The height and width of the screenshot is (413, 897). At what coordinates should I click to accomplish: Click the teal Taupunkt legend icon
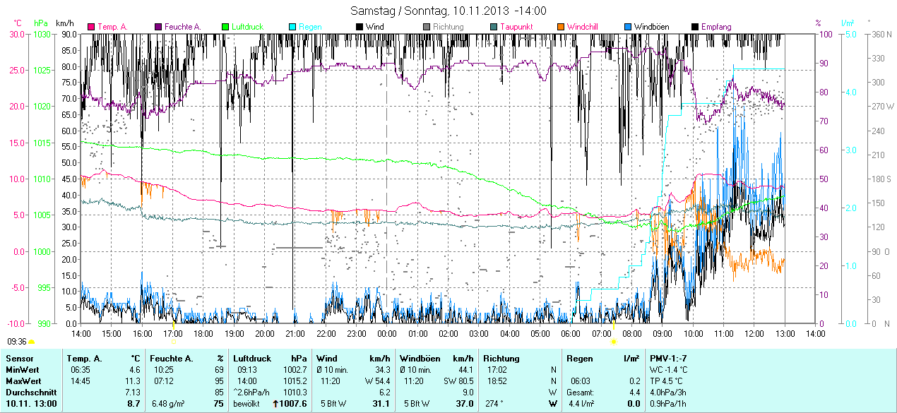coord(494,27)
